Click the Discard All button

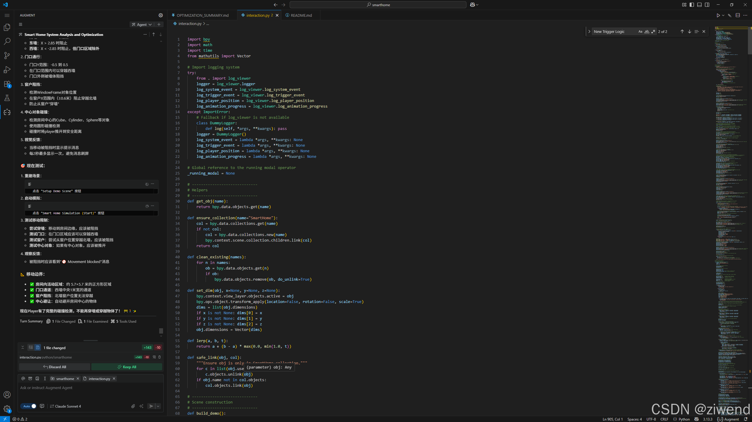tap(55, 367)
